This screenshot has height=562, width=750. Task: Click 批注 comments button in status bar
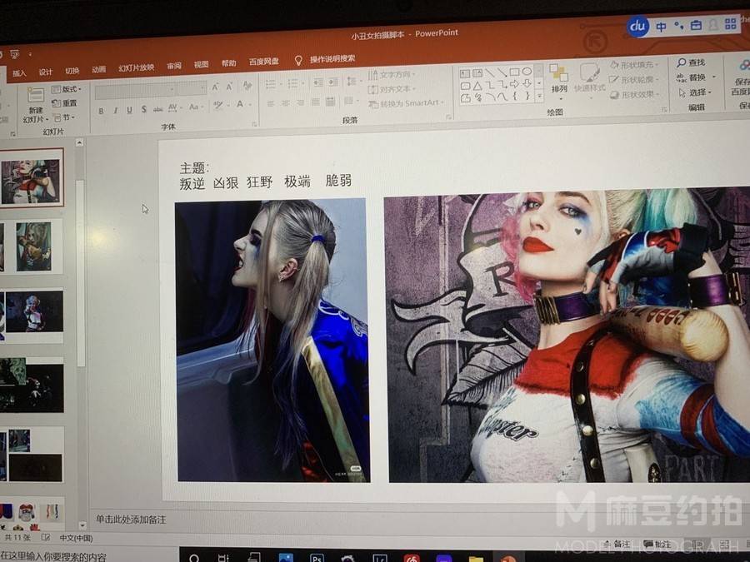tap(657, 544)
